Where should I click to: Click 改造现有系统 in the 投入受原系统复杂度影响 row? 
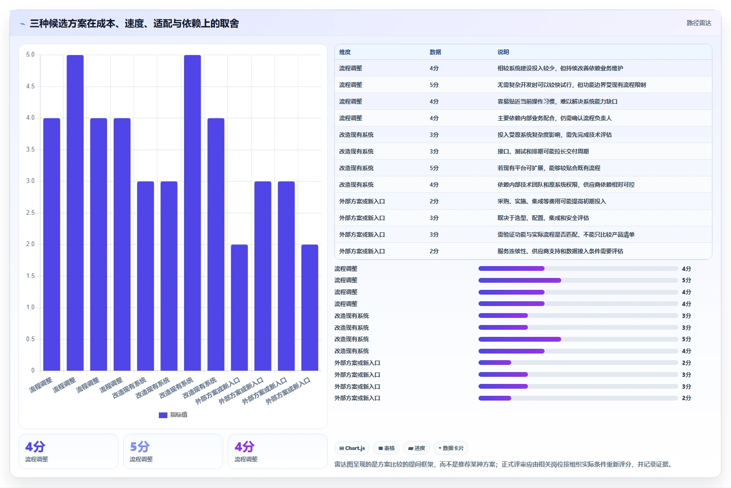356,135
